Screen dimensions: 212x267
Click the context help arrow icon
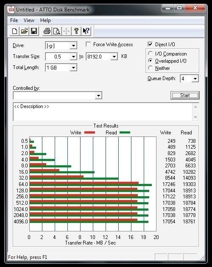[x=86, y=31]
